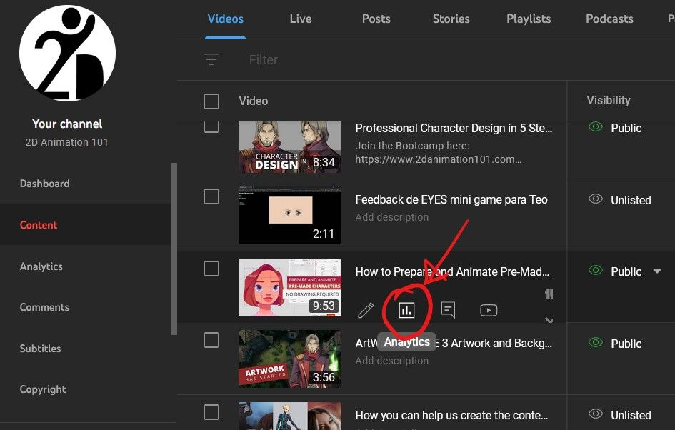Viewport: 675px width, 430px height.
Task: Click the green eye icon on Professional Character Design row
Action: click(595, 127)
